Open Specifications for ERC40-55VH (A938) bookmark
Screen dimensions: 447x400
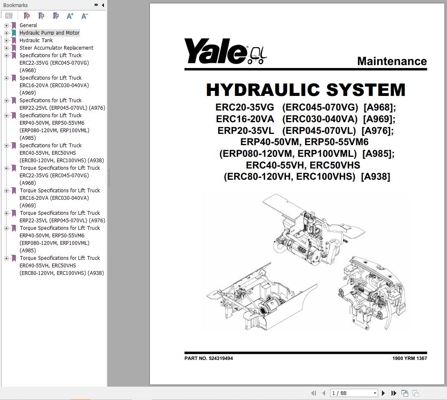tap(62, 153)
